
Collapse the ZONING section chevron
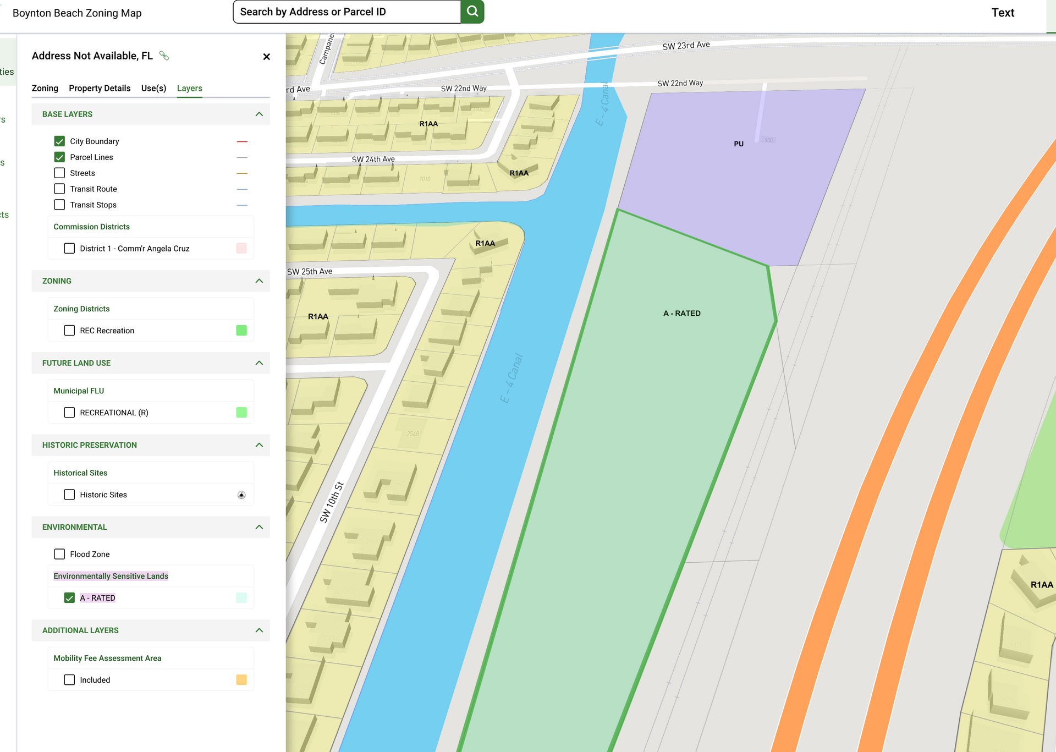[259, 281]
